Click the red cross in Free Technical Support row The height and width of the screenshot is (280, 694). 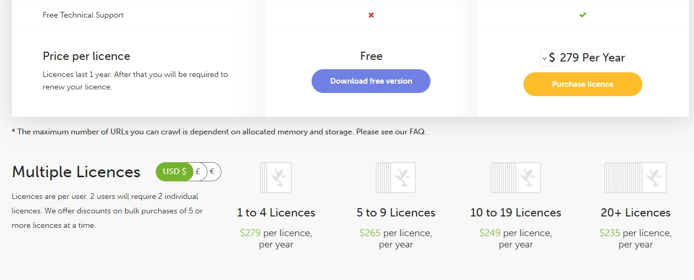click(371, 15)
